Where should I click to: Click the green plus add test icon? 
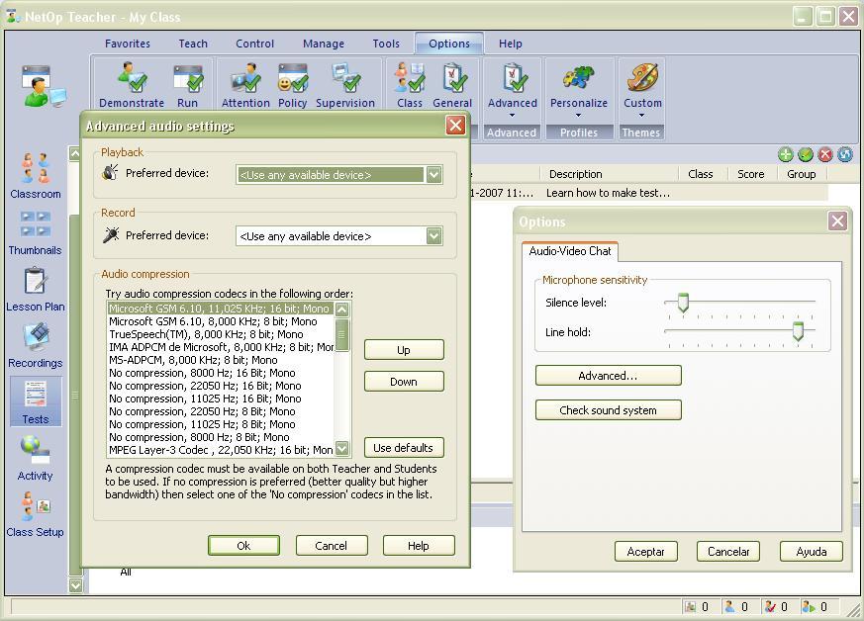point(786,154)
